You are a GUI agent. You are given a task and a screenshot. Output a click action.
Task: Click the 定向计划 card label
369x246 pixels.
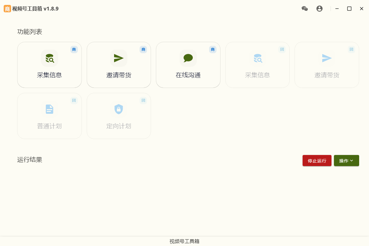(x=119, y=126)
